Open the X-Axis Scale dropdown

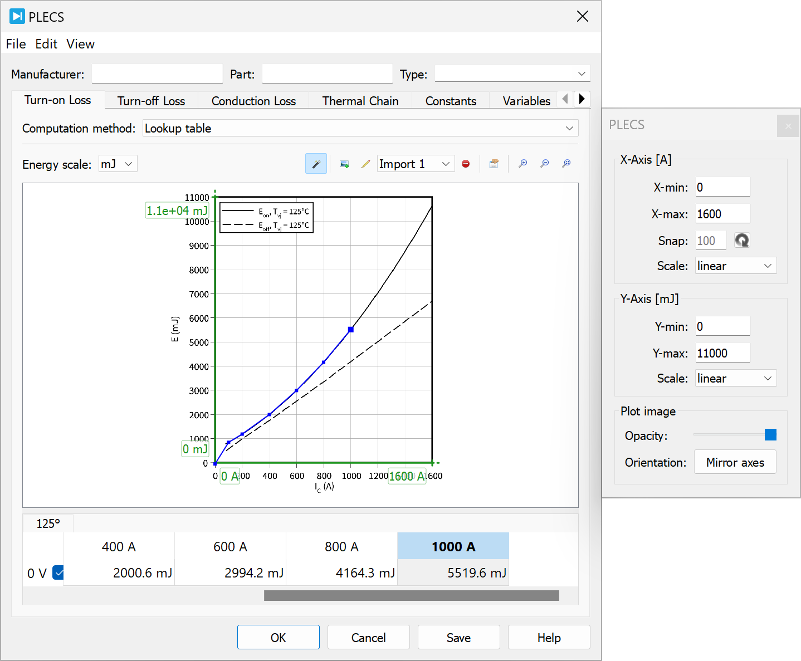pos(735,266)
